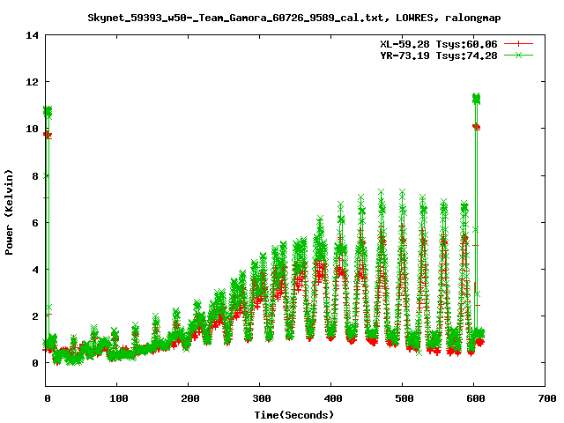Viewport: 564px width, 423px height.
Task: Click the y-axis tick value 10
Action: pos(32,129)
